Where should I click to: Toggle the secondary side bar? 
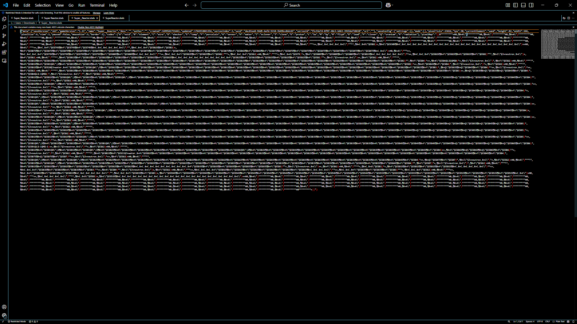coord(531,5)
